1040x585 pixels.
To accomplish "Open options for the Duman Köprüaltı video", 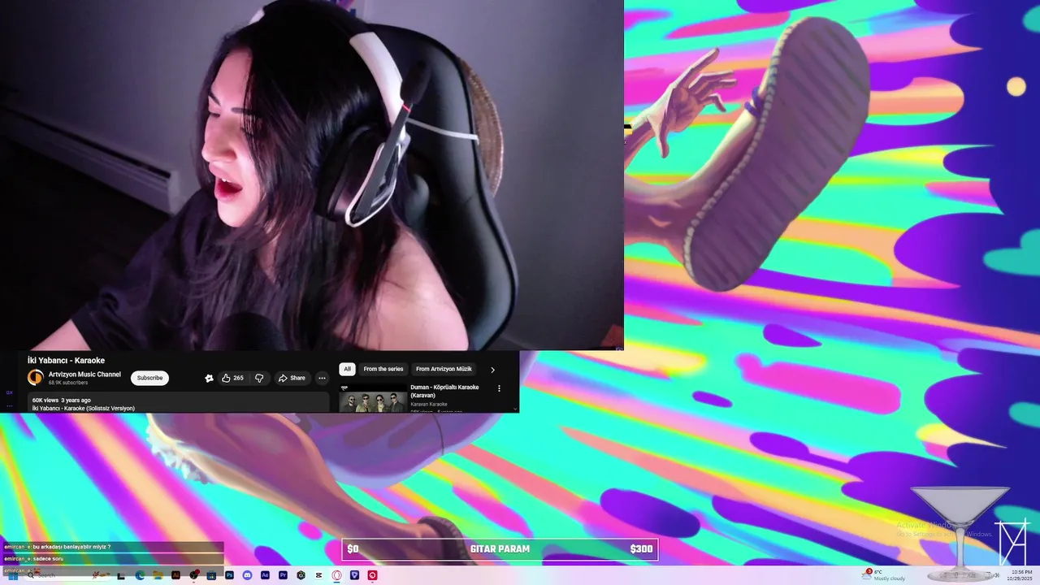I will 499,388.
